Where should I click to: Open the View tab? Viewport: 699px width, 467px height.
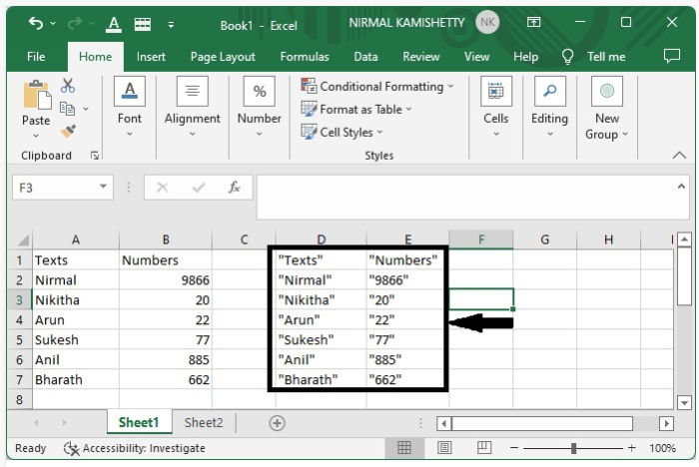tap(476, 57)
